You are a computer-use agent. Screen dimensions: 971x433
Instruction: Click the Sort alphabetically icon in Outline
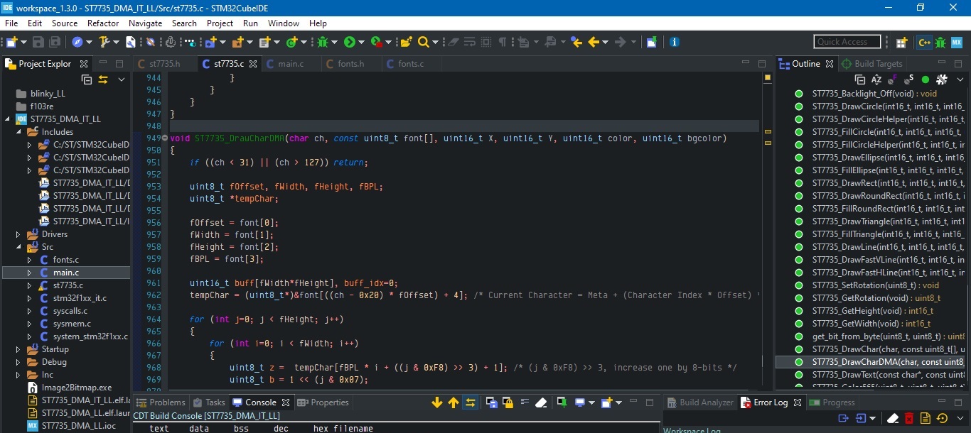(x=876, y=80)
